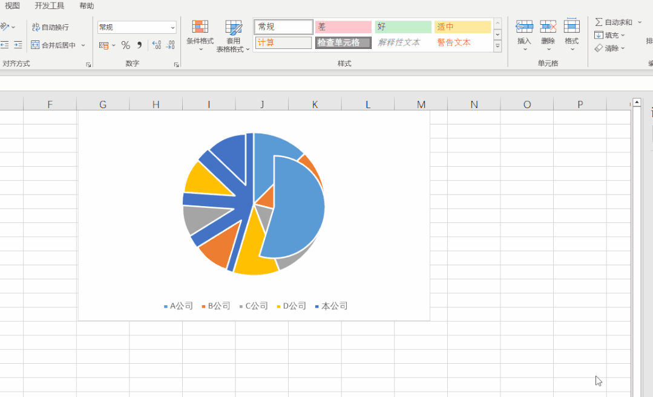Click the vertical scrollbar up arrow
Image resolution: width=653 pixels, height=397 pixels.
(x=637, y=102)
